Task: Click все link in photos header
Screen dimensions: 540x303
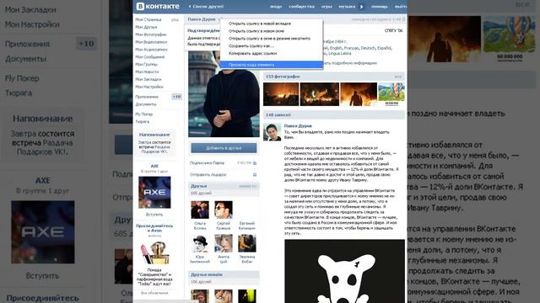Action: 398,77
